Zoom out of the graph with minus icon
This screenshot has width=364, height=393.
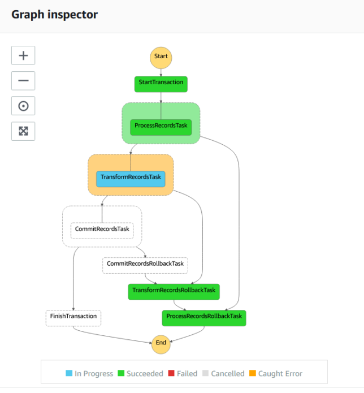(x=23, y=81)
